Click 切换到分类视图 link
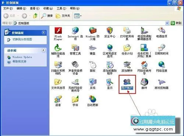This screenshot has height=136, width=184. coord(22,39)
